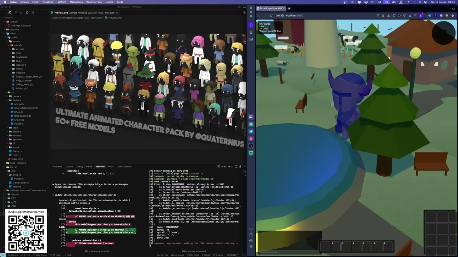Add the page to bookmarks with the heart icon
458x257 pixels.
point(405,15)
